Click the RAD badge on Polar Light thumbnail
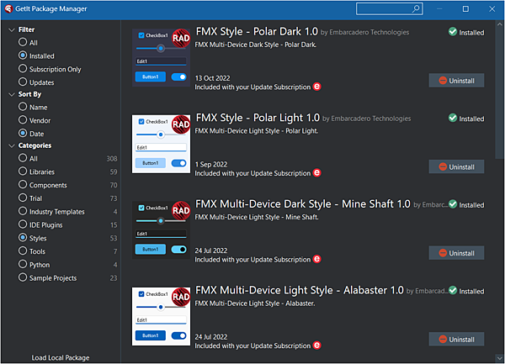Screen dimensions: 505x364 pos(181,124)
